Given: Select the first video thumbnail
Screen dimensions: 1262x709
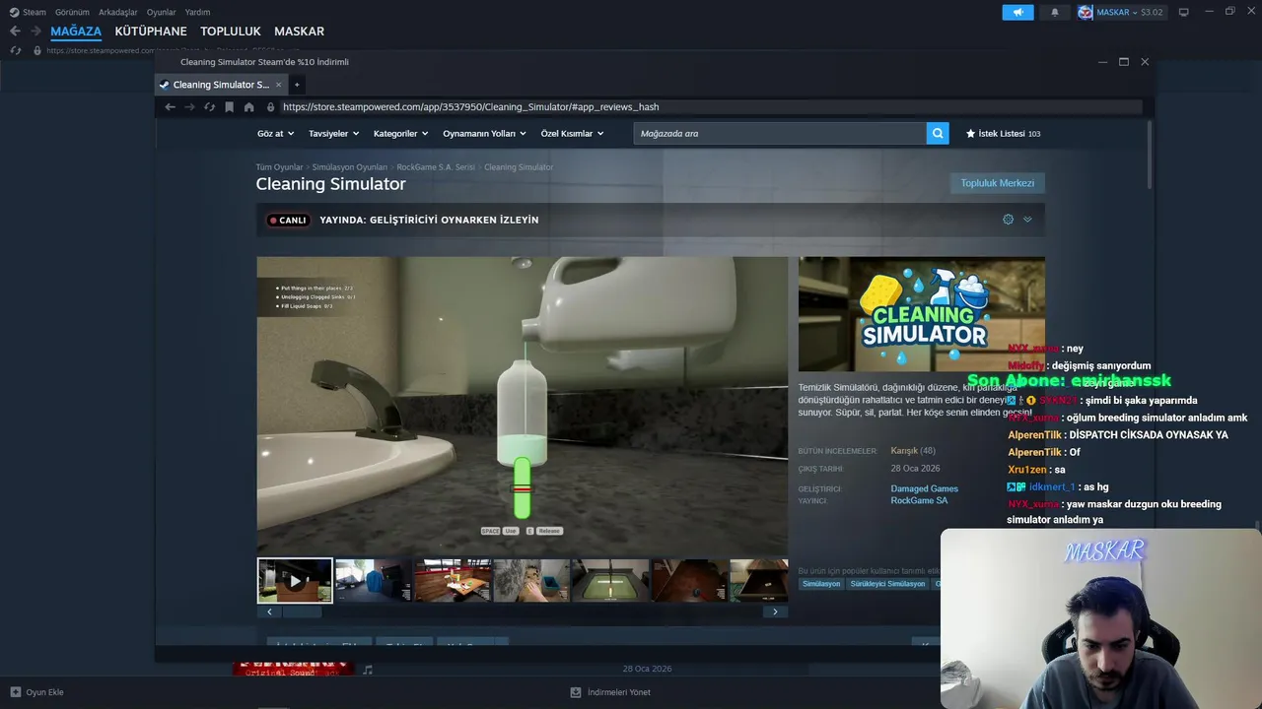Looking at the screenshot, I should tap(295, 581).
